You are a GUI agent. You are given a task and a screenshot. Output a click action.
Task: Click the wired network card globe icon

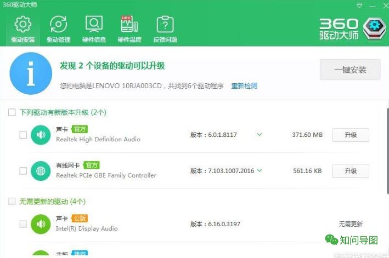(41, 171)
